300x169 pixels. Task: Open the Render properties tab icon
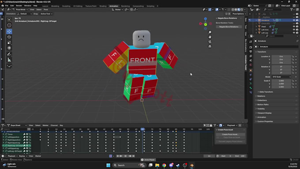(x=251, y=47)
